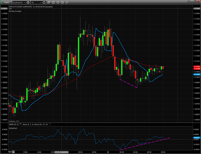This screenshot has width=201, height=154.
Task: Click the Moving Average study label
Action: coord(15,11)
